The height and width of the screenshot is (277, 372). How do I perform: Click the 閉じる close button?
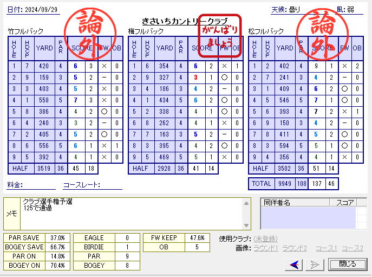[x=347, y=264]
